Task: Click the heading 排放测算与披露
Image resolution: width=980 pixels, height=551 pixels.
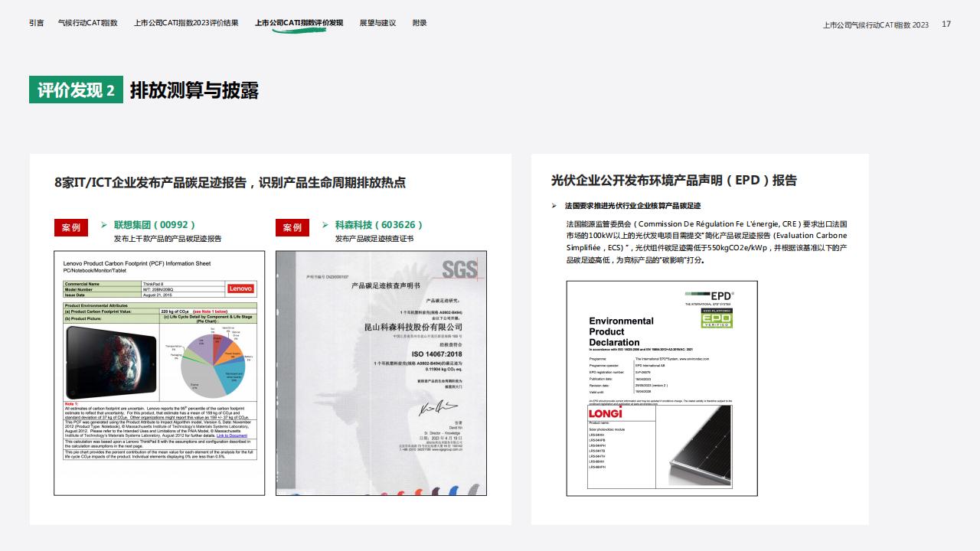Action: [194, 90]
